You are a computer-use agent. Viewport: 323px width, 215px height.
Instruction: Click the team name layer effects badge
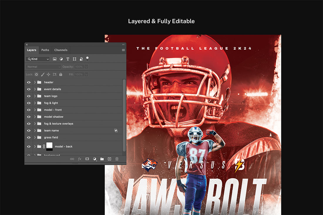click(116, 131)
